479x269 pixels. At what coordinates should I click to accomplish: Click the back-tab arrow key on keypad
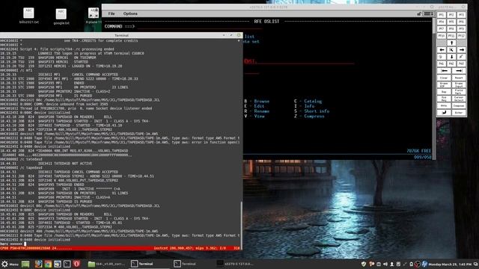pos(444,71)
